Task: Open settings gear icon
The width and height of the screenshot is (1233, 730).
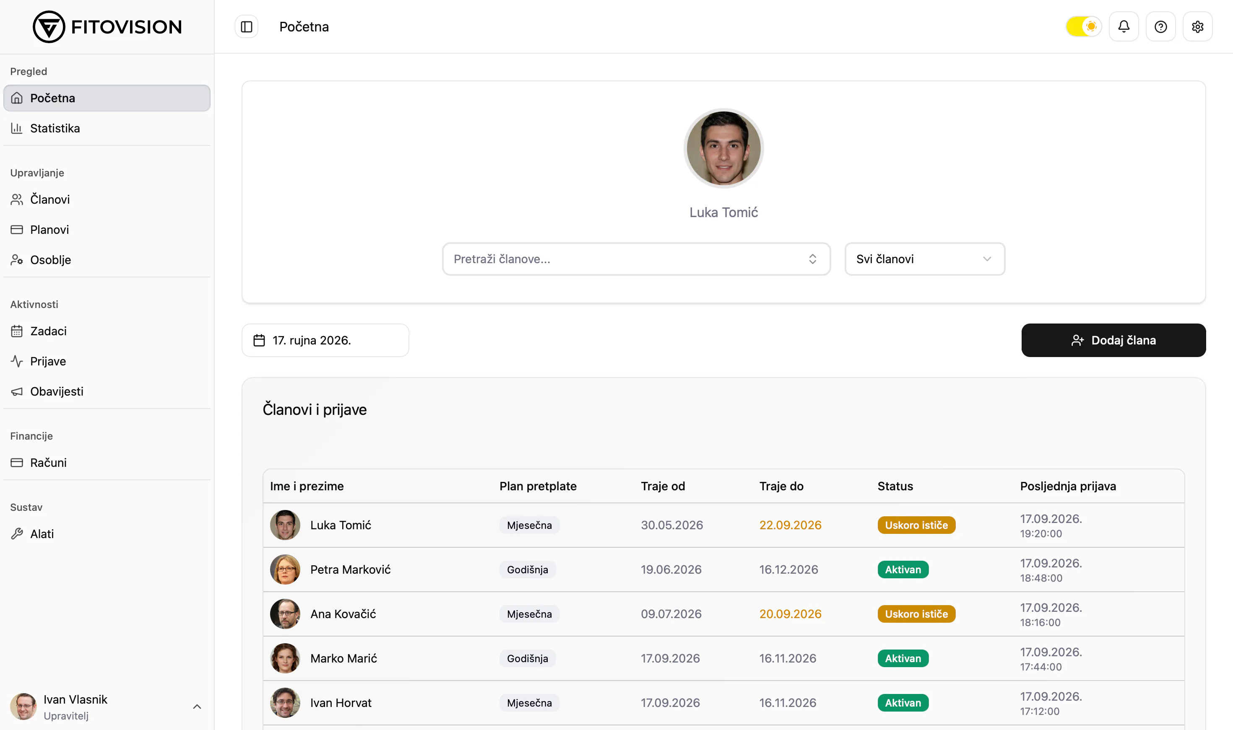Action: [x=1197, y=26]
